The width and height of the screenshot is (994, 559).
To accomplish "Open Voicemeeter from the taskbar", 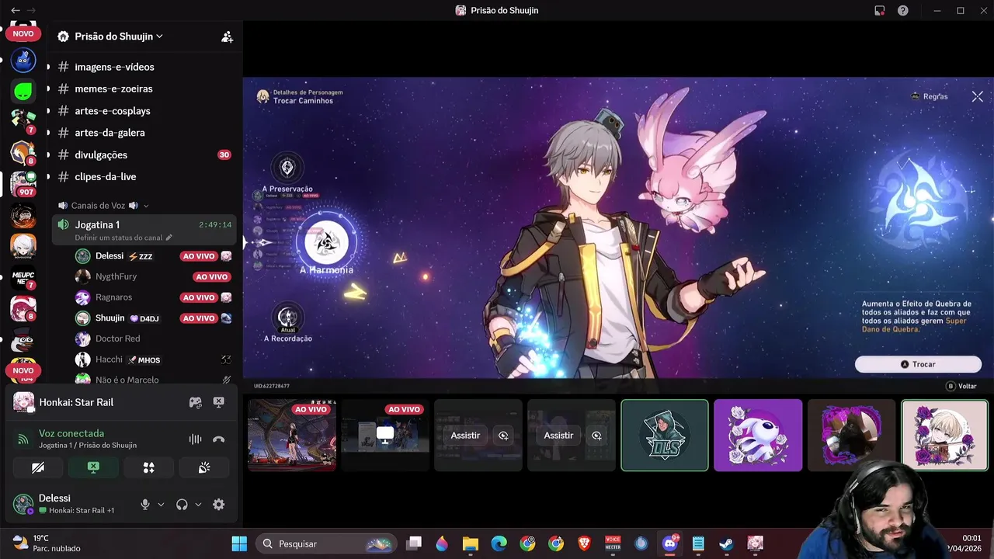I will [613, 543].
